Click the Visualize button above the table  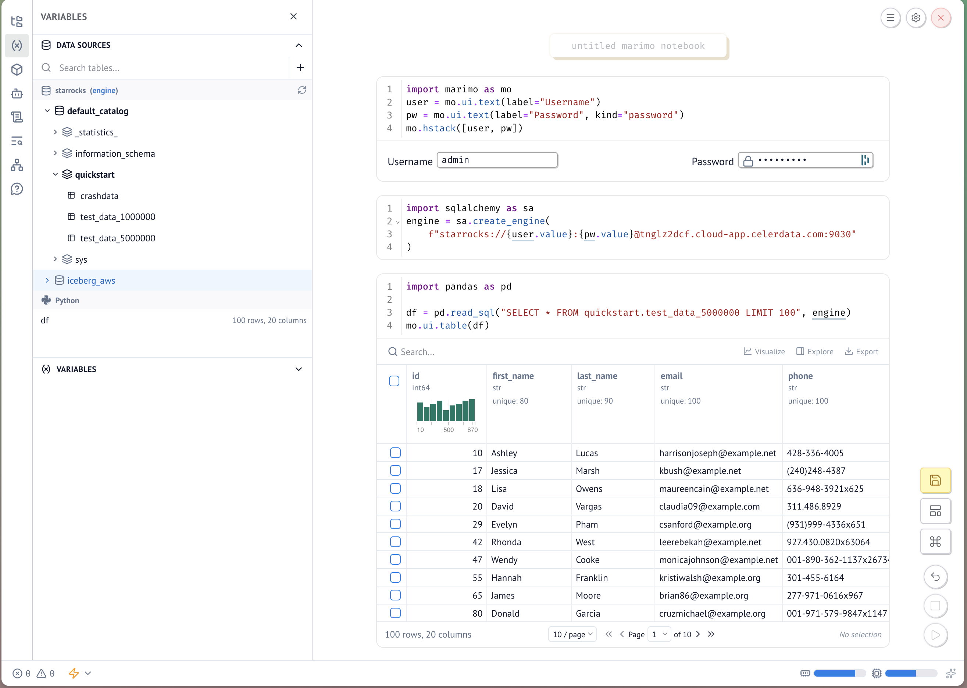pos(764,352)
